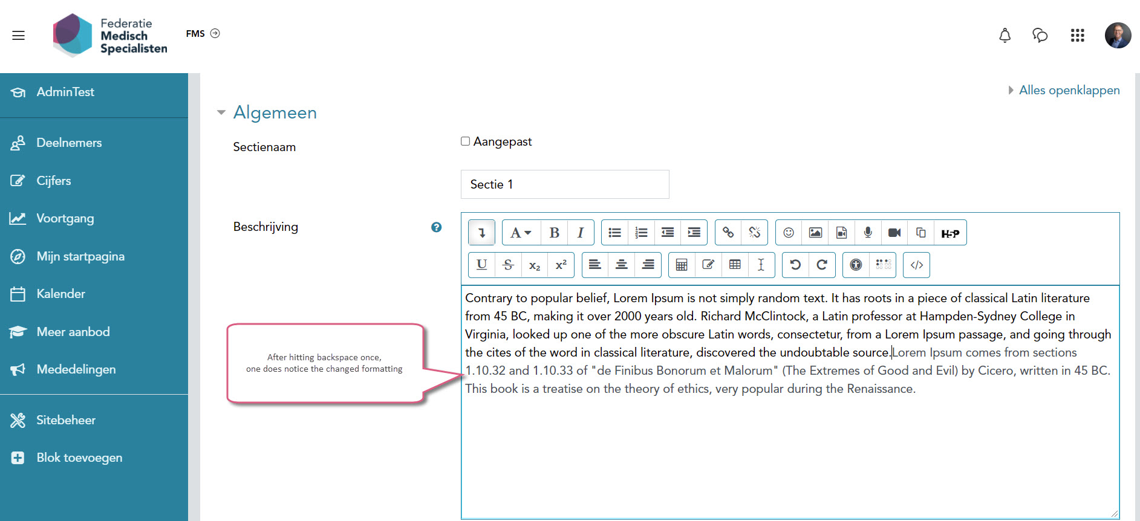Open the paragraph styles dropdown
The image size is (1140, 521).
coord(521,233)
